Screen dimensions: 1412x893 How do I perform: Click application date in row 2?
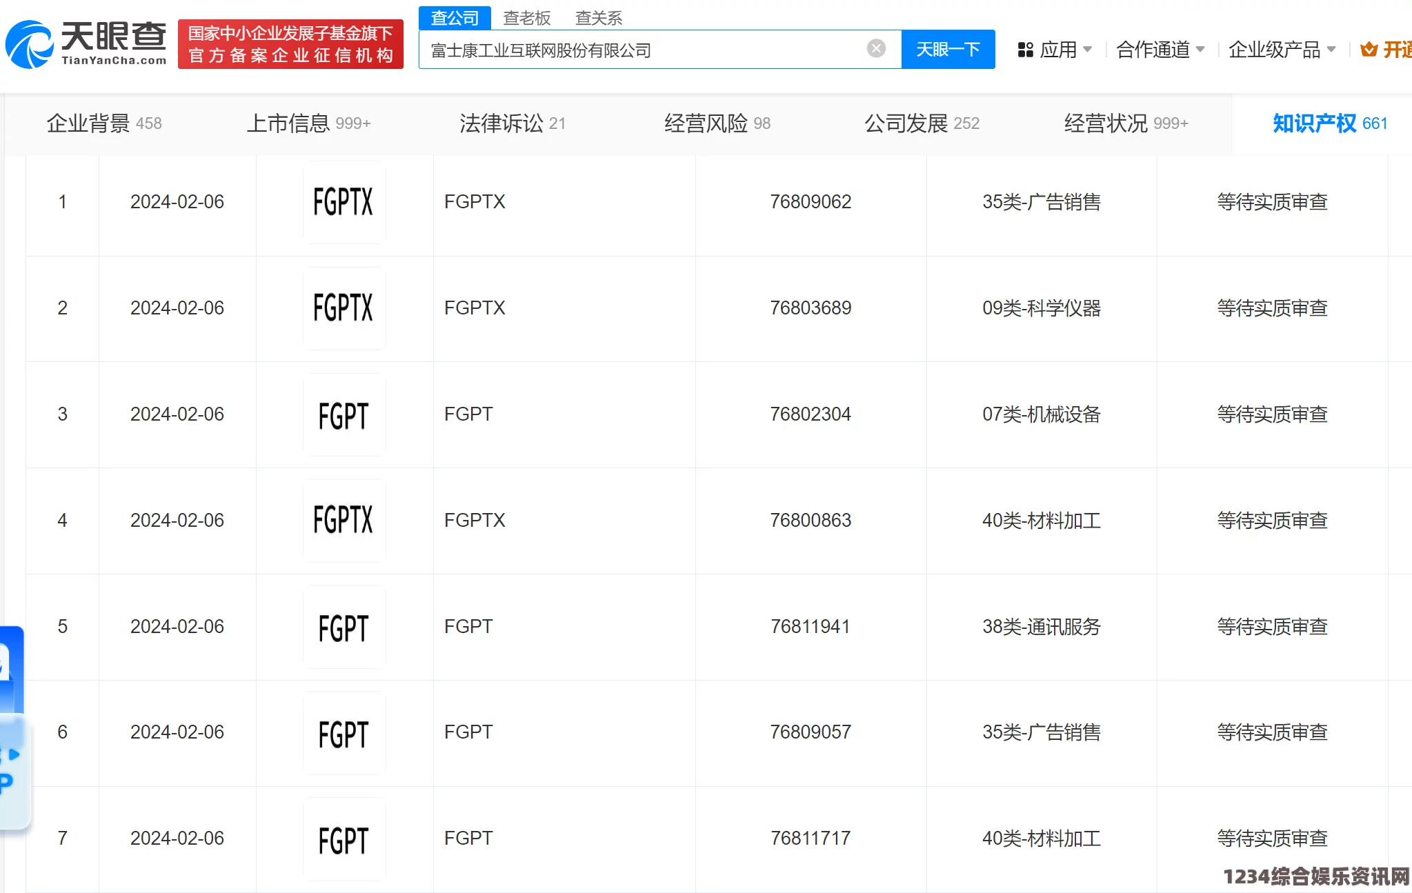pos(177,308)
